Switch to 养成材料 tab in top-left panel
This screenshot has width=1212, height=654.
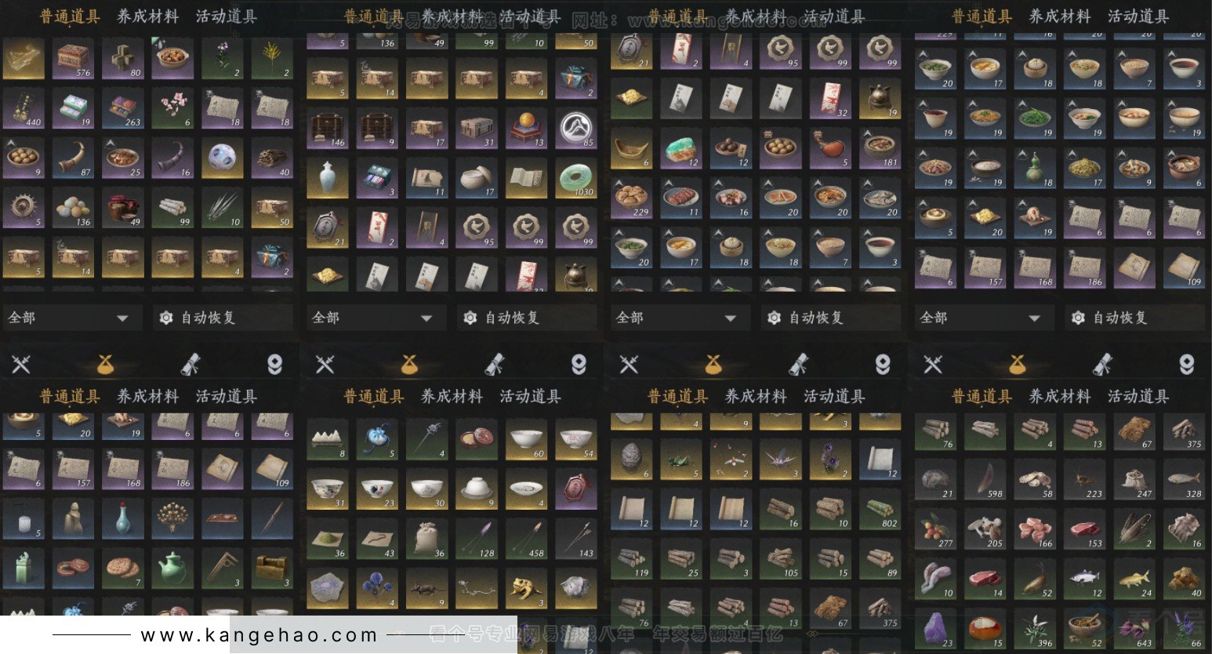pyautogui.click(x=148, y=16)
